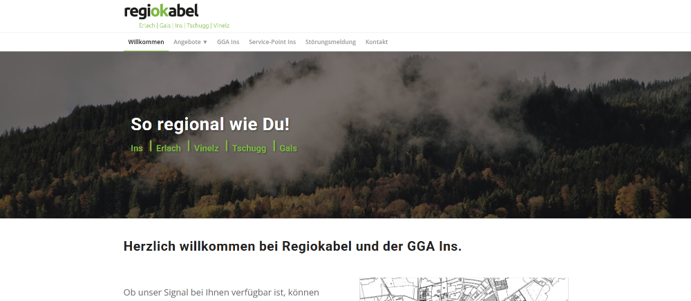The width and height of the screenshot is (691, 301).
Task: Click the regiokabel logo
Action: pyautogui.click(x=162, y=12)
